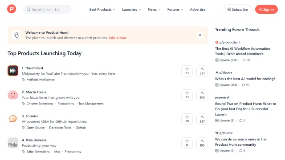
Task: Click Upvote (214) on the AI Workflow thread
Action: (226, 60)
